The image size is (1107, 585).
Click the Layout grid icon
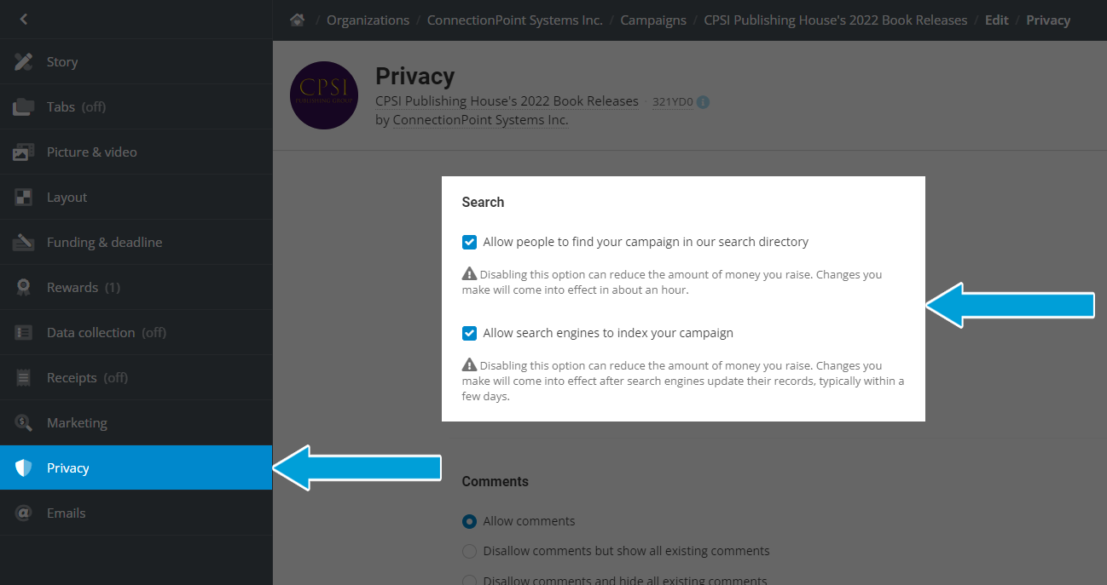tap(23, 197)
